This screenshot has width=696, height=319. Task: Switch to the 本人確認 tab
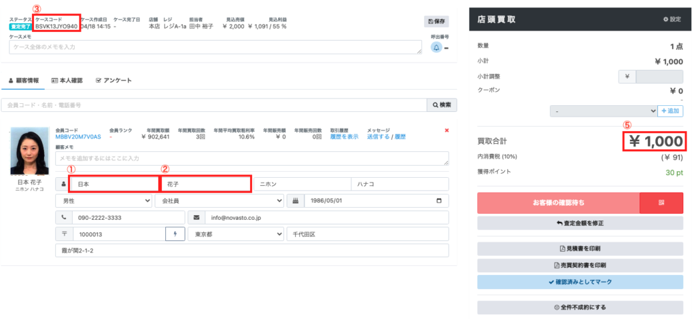[67, 81]
